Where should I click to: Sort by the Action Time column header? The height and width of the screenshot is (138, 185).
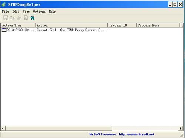click(18, 25)
